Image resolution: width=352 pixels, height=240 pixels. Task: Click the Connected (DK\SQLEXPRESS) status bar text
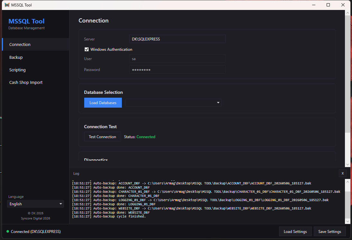[x=36, y=231]
